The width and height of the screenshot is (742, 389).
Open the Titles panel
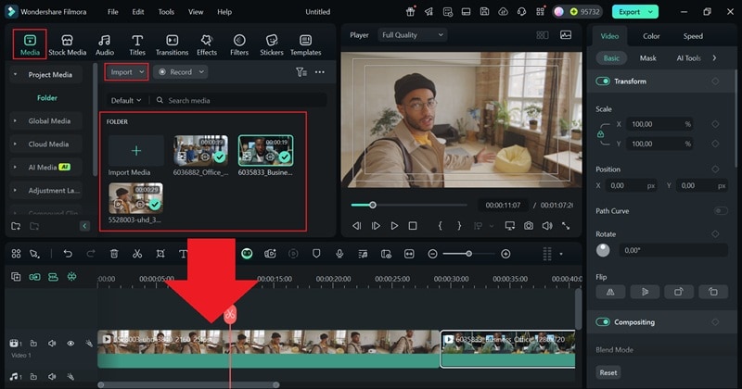click(137, 44)
